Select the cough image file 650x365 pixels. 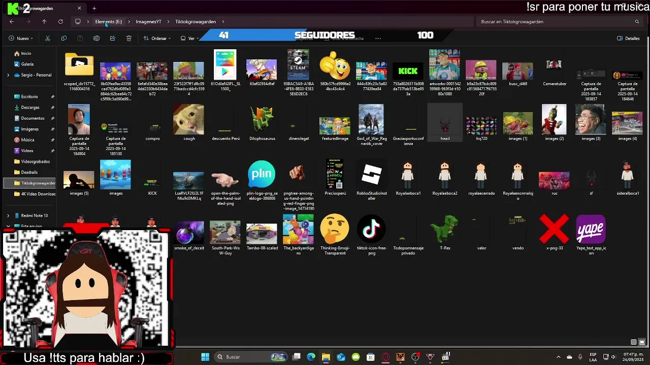[189, 123]
